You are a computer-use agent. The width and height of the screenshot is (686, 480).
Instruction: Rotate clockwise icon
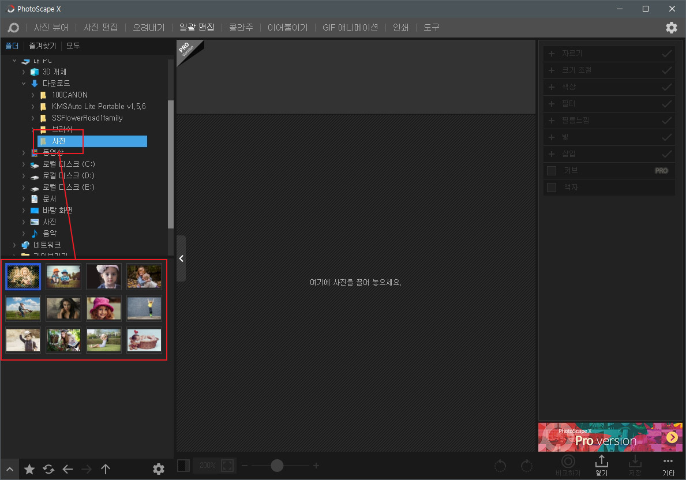527,466
